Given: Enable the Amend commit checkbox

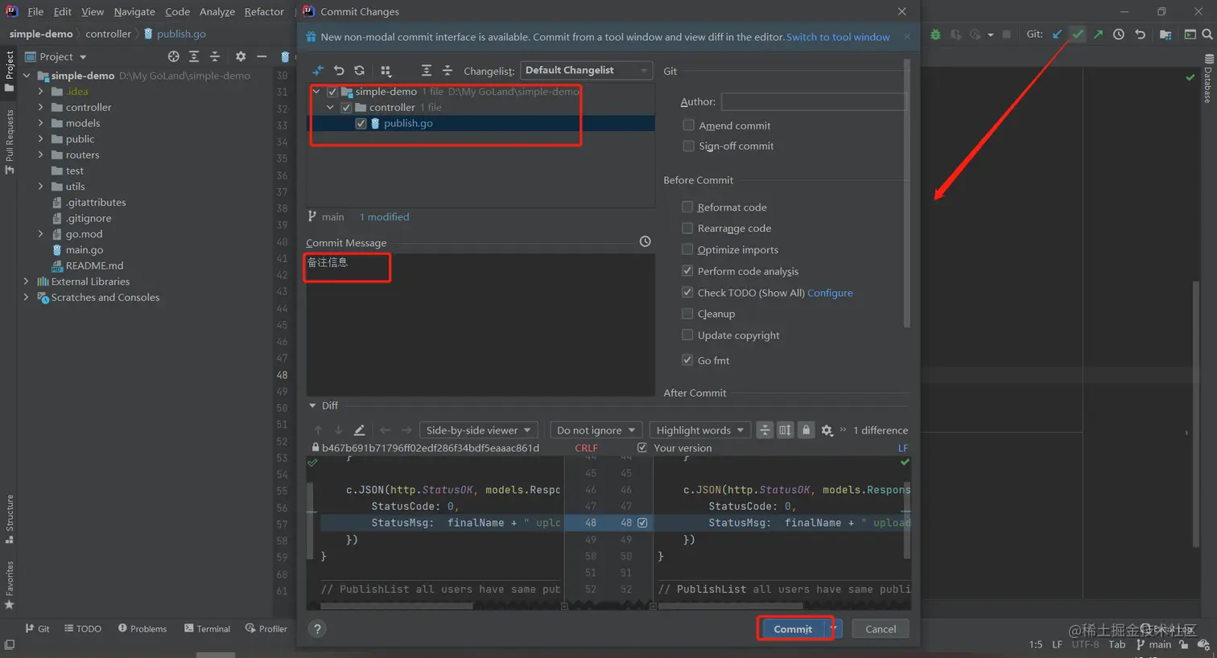Looking at the screenshot, I should tap(688, 125).
